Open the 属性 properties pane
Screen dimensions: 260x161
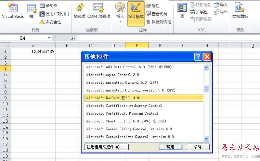coord(153,6)
